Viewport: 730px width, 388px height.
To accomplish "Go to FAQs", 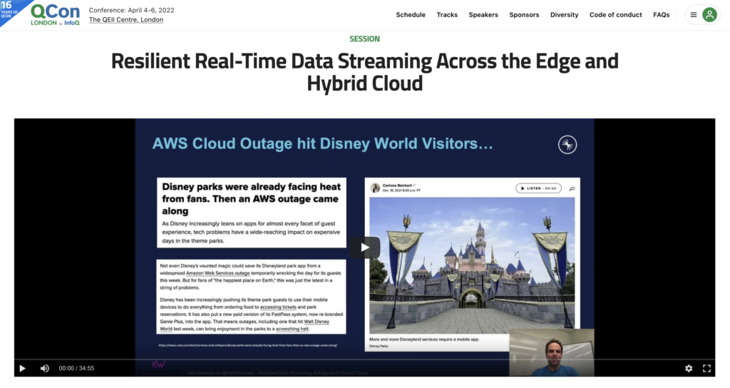I will [661, 15].
